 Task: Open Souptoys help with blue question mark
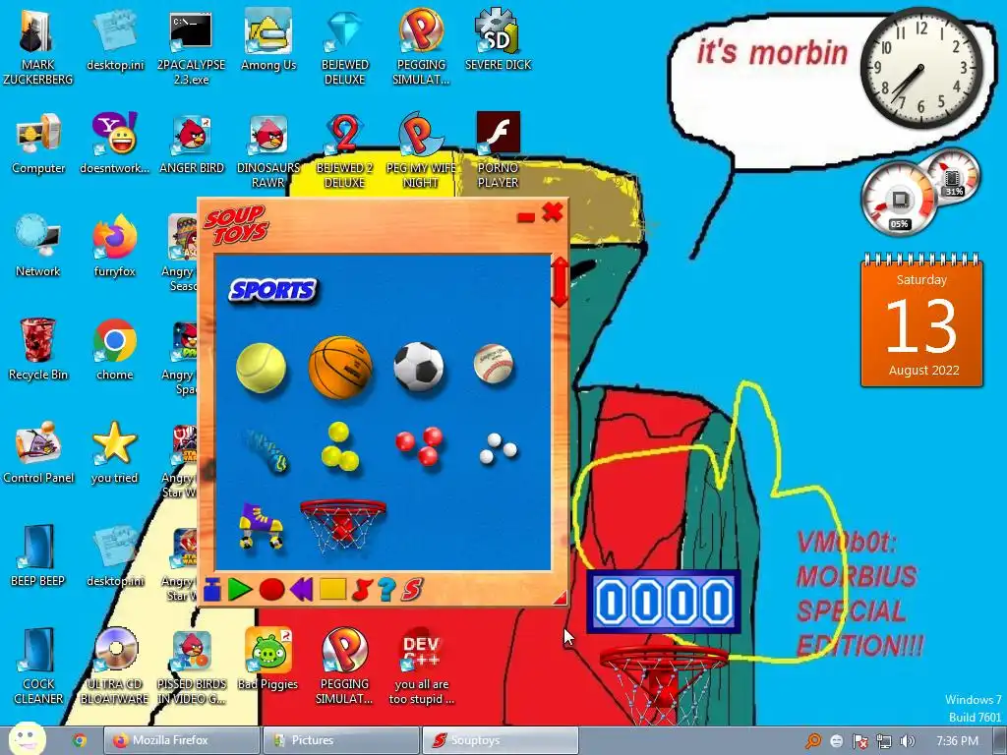(386, 589)
